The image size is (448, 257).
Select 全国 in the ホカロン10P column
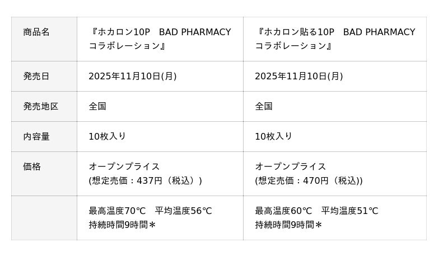point(97,107)
